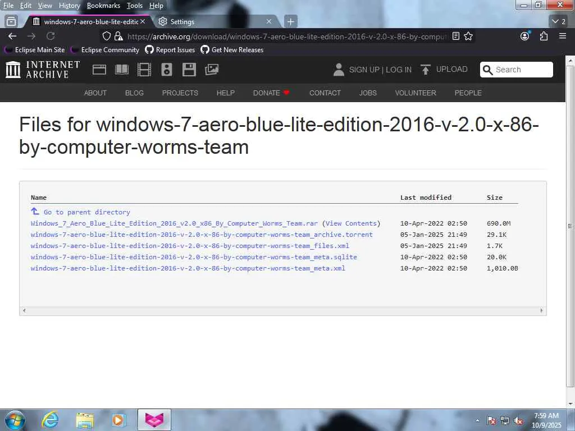Viewport: 575px width, 431px height.
Task: Open the HELP nav link
Action: click(x=226, y=93)
